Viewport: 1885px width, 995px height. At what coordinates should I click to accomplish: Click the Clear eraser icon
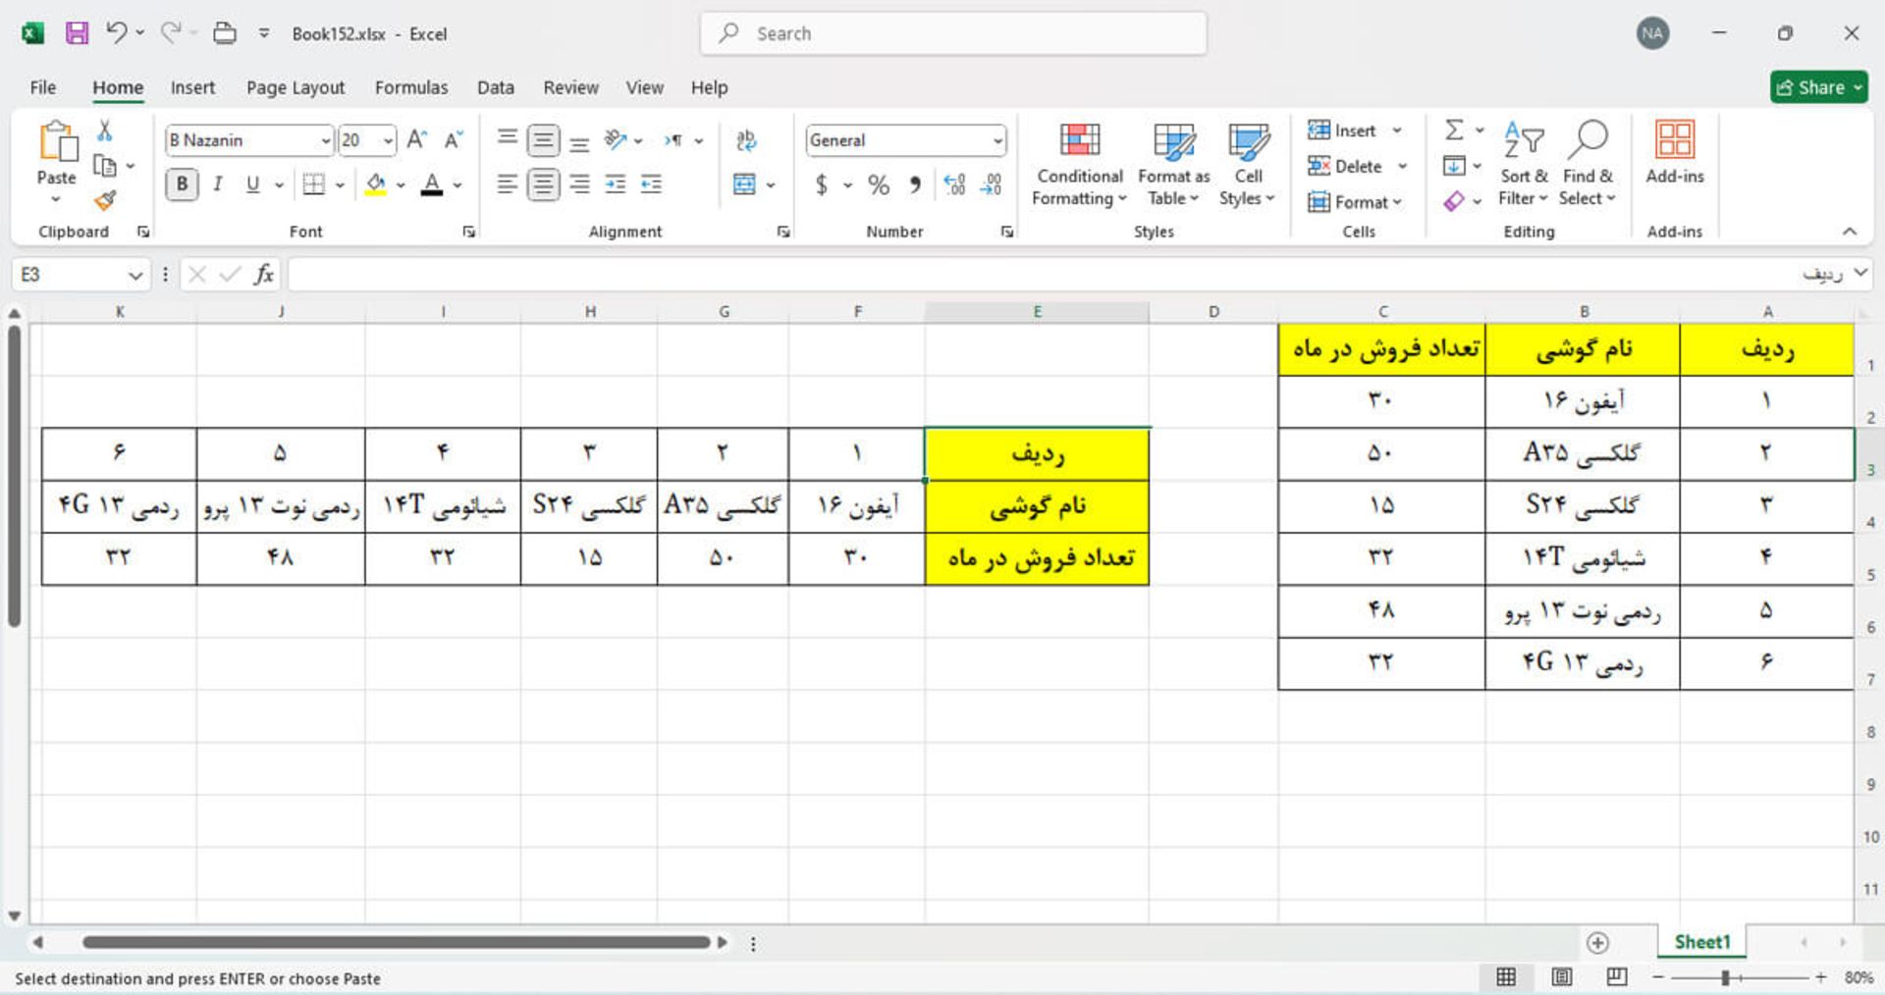[x=1454, y=201]
